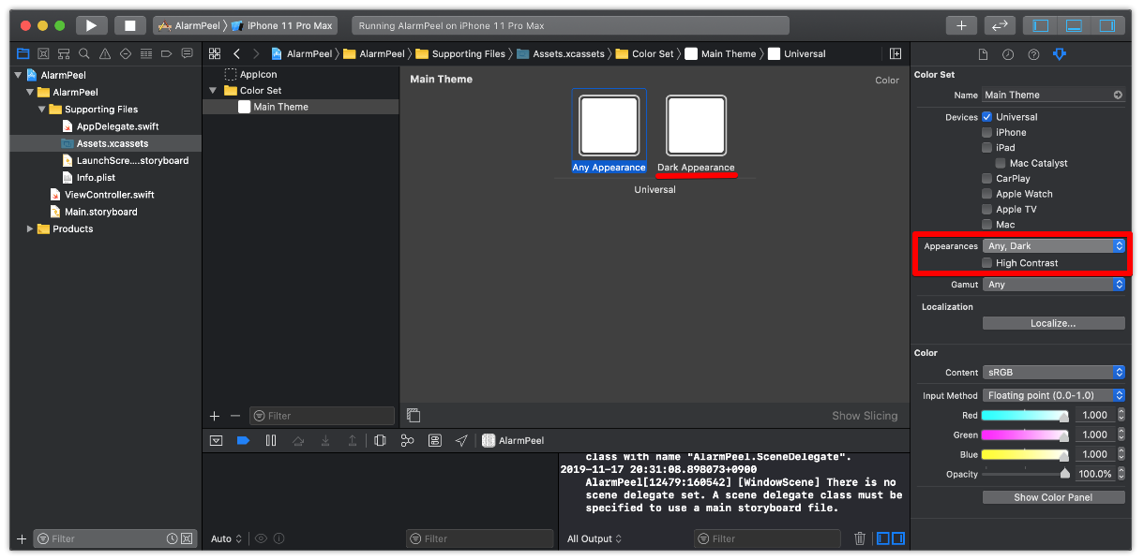
Task: Open the Input Method dropdown
Action: tap(1053, 396)
